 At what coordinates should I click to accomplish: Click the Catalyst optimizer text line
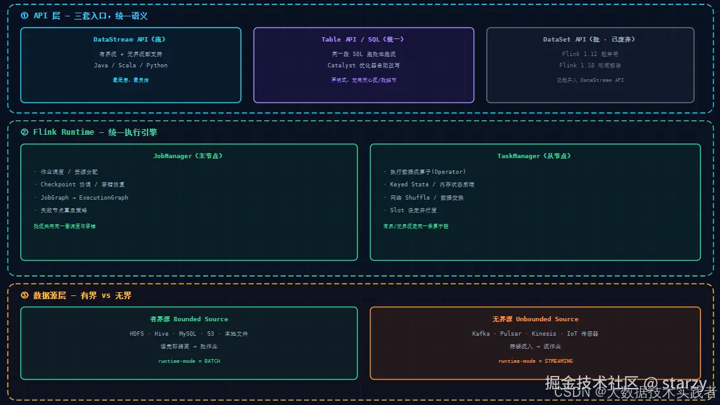[364, 65]
